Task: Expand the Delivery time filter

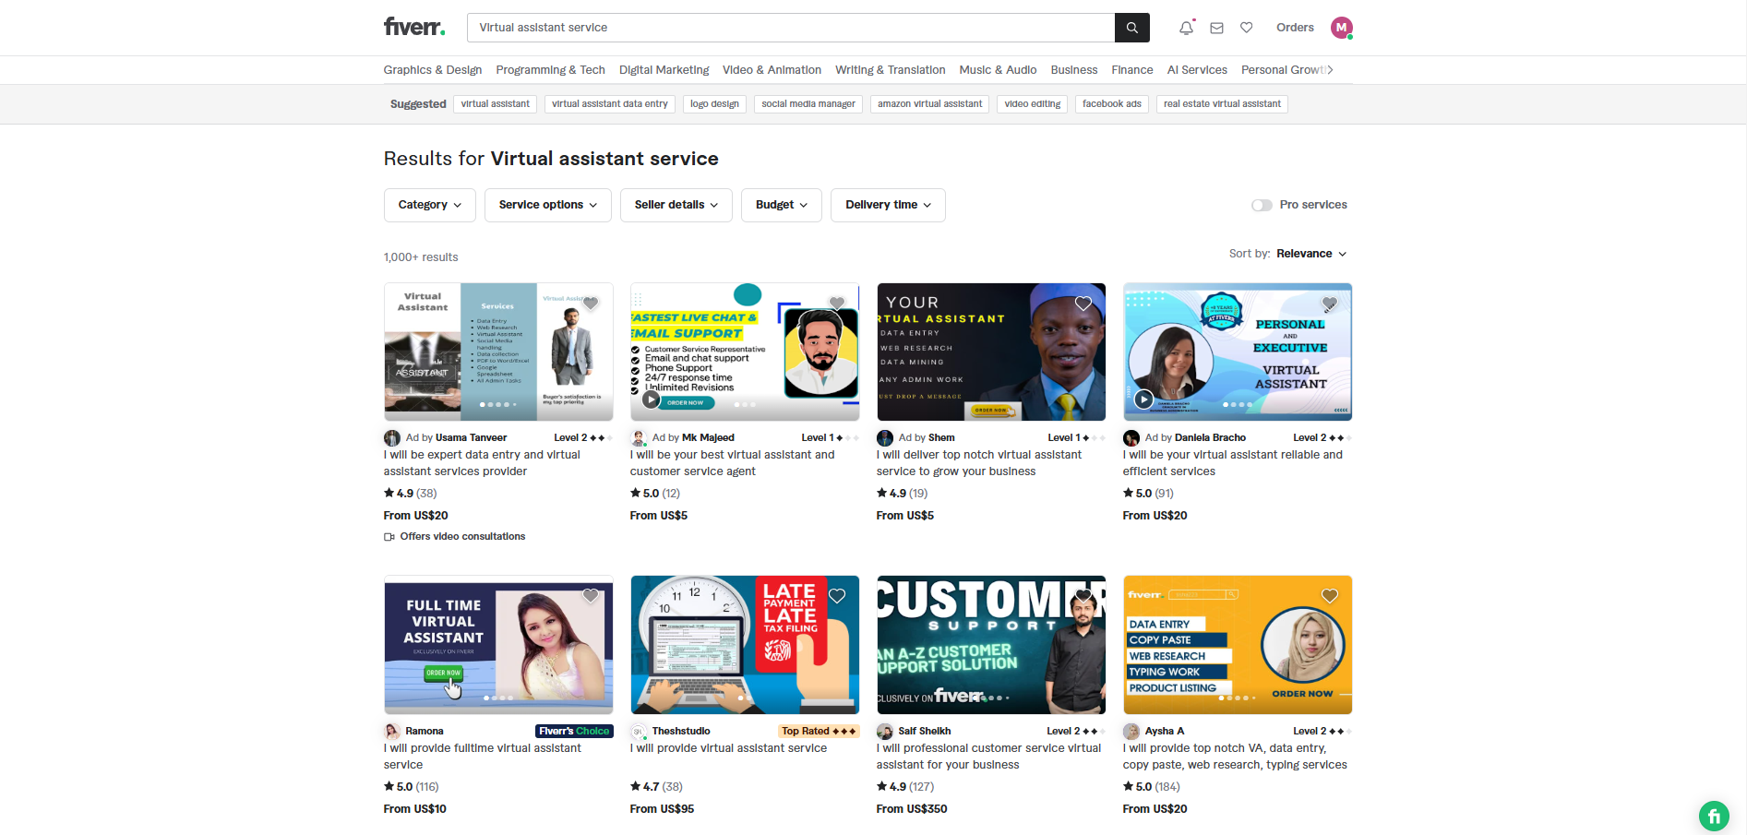Action: tap(888, 205)
